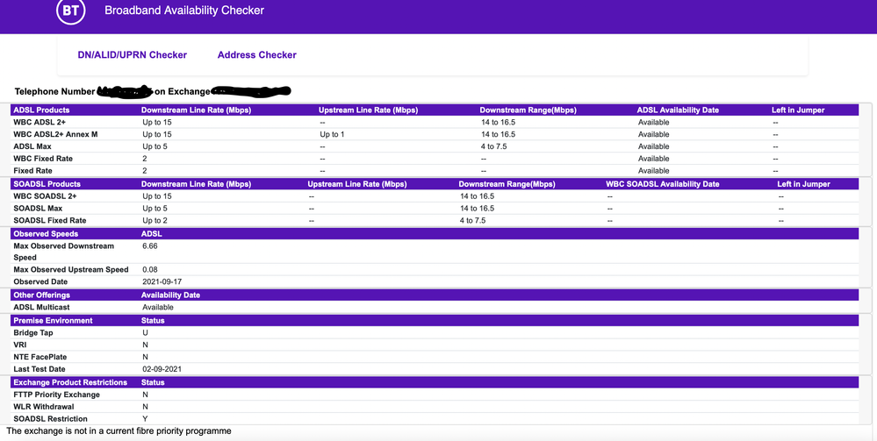
Task: Click the FTTP Priority Exchange row label
Action: pyautogui.click(x=57, y=395)
